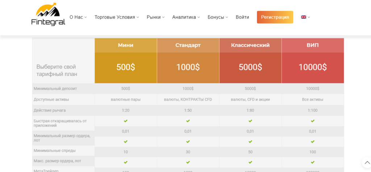Click the 1:80 leverage value

pos(250,110)
